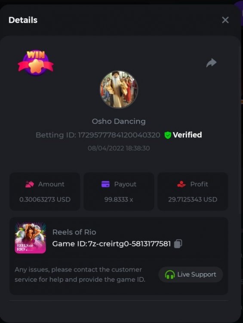Image resolution: width=243 pixels, height=323 pixels.
Task: Click the Profit hand icon
Action: point(181,184)
